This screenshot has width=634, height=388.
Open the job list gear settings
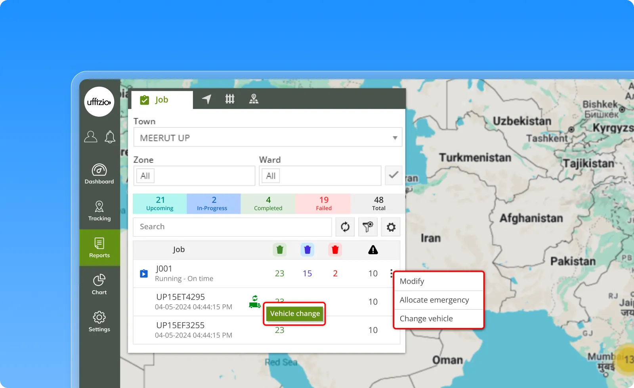point(391,227)
